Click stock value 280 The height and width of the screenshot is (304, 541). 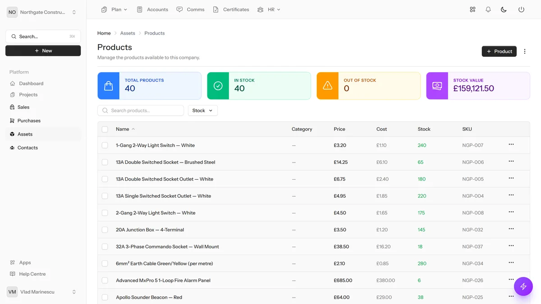point(422,263)
